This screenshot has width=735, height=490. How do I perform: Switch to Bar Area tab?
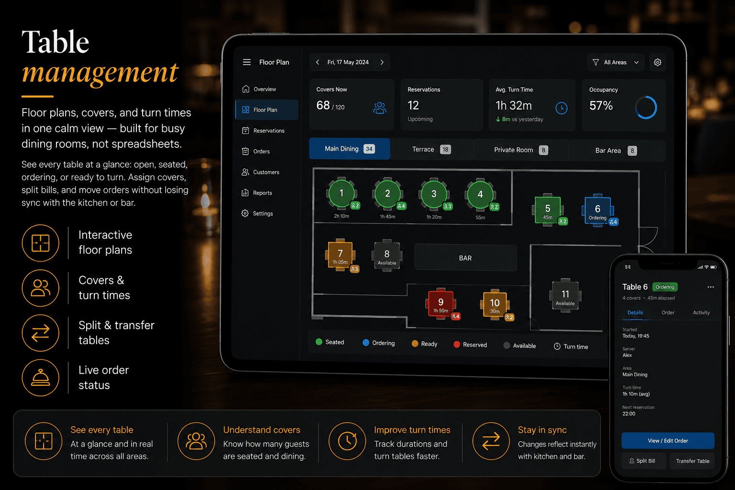(616, 150)
